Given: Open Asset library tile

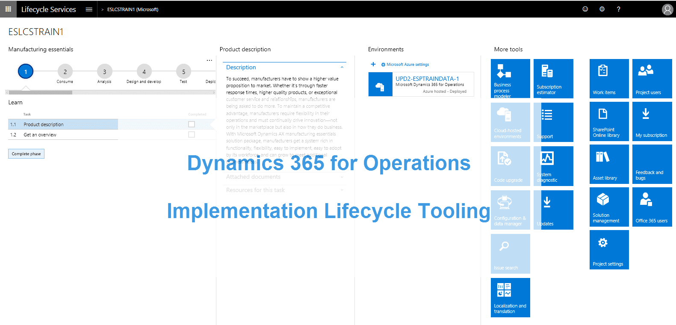Looking at the screenshot, I should (609, 164).
